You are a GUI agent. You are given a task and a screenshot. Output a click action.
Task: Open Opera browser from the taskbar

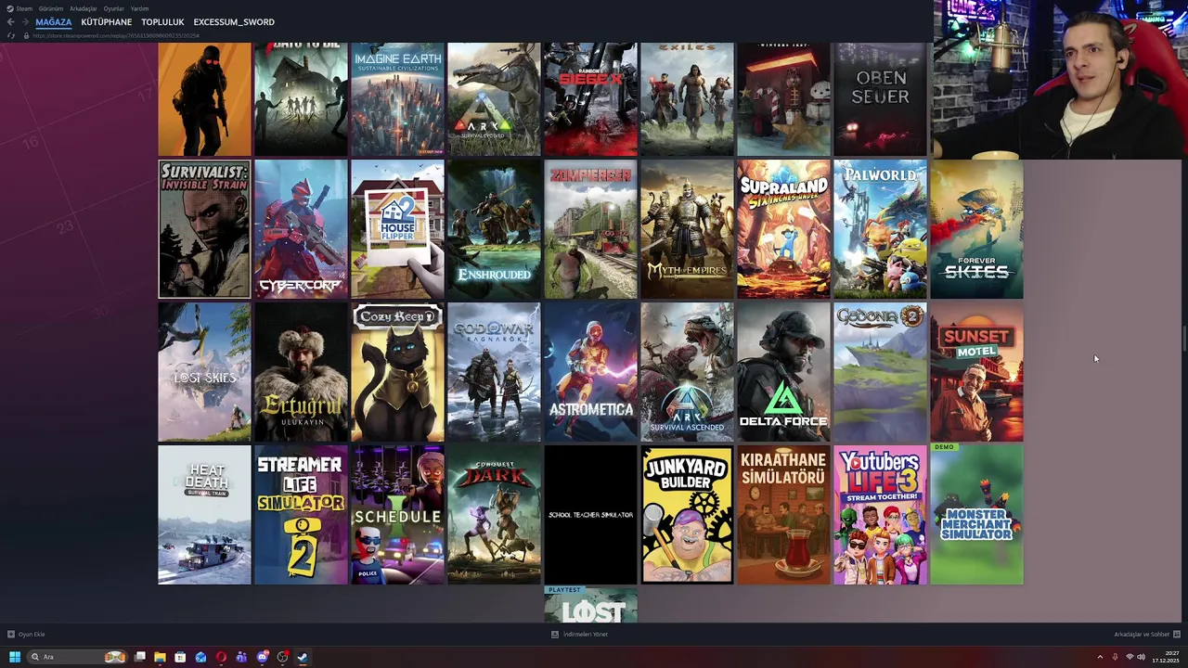pyautogui.click(x=221, y=657)
